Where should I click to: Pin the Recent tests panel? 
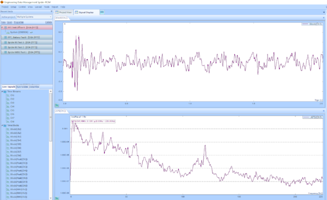pos(51,11)
